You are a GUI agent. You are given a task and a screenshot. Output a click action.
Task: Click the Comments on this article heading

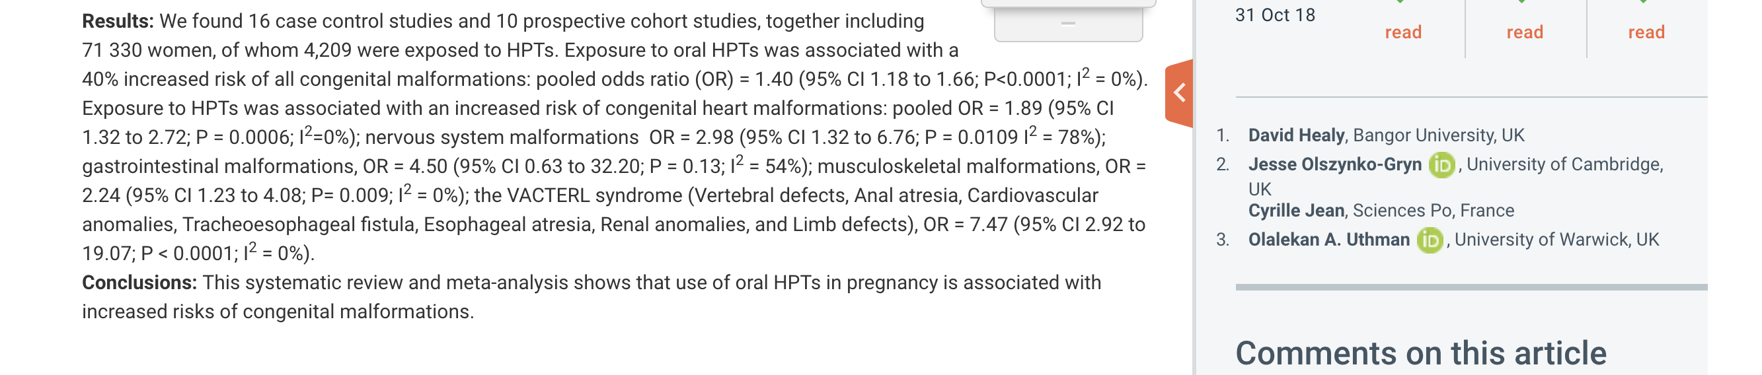(1421, 353)
